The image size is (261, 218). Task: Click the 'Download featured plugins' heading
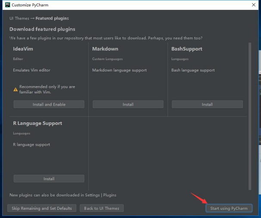pyautogui.click(x=42, y=29)
